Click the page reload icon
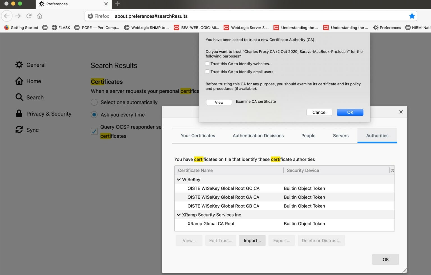This screenshot has height=275, width=431. pos(29,16)
